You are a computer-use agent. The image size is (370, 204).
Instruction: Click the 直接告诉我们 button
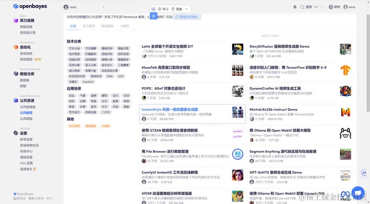click(187, 17)
